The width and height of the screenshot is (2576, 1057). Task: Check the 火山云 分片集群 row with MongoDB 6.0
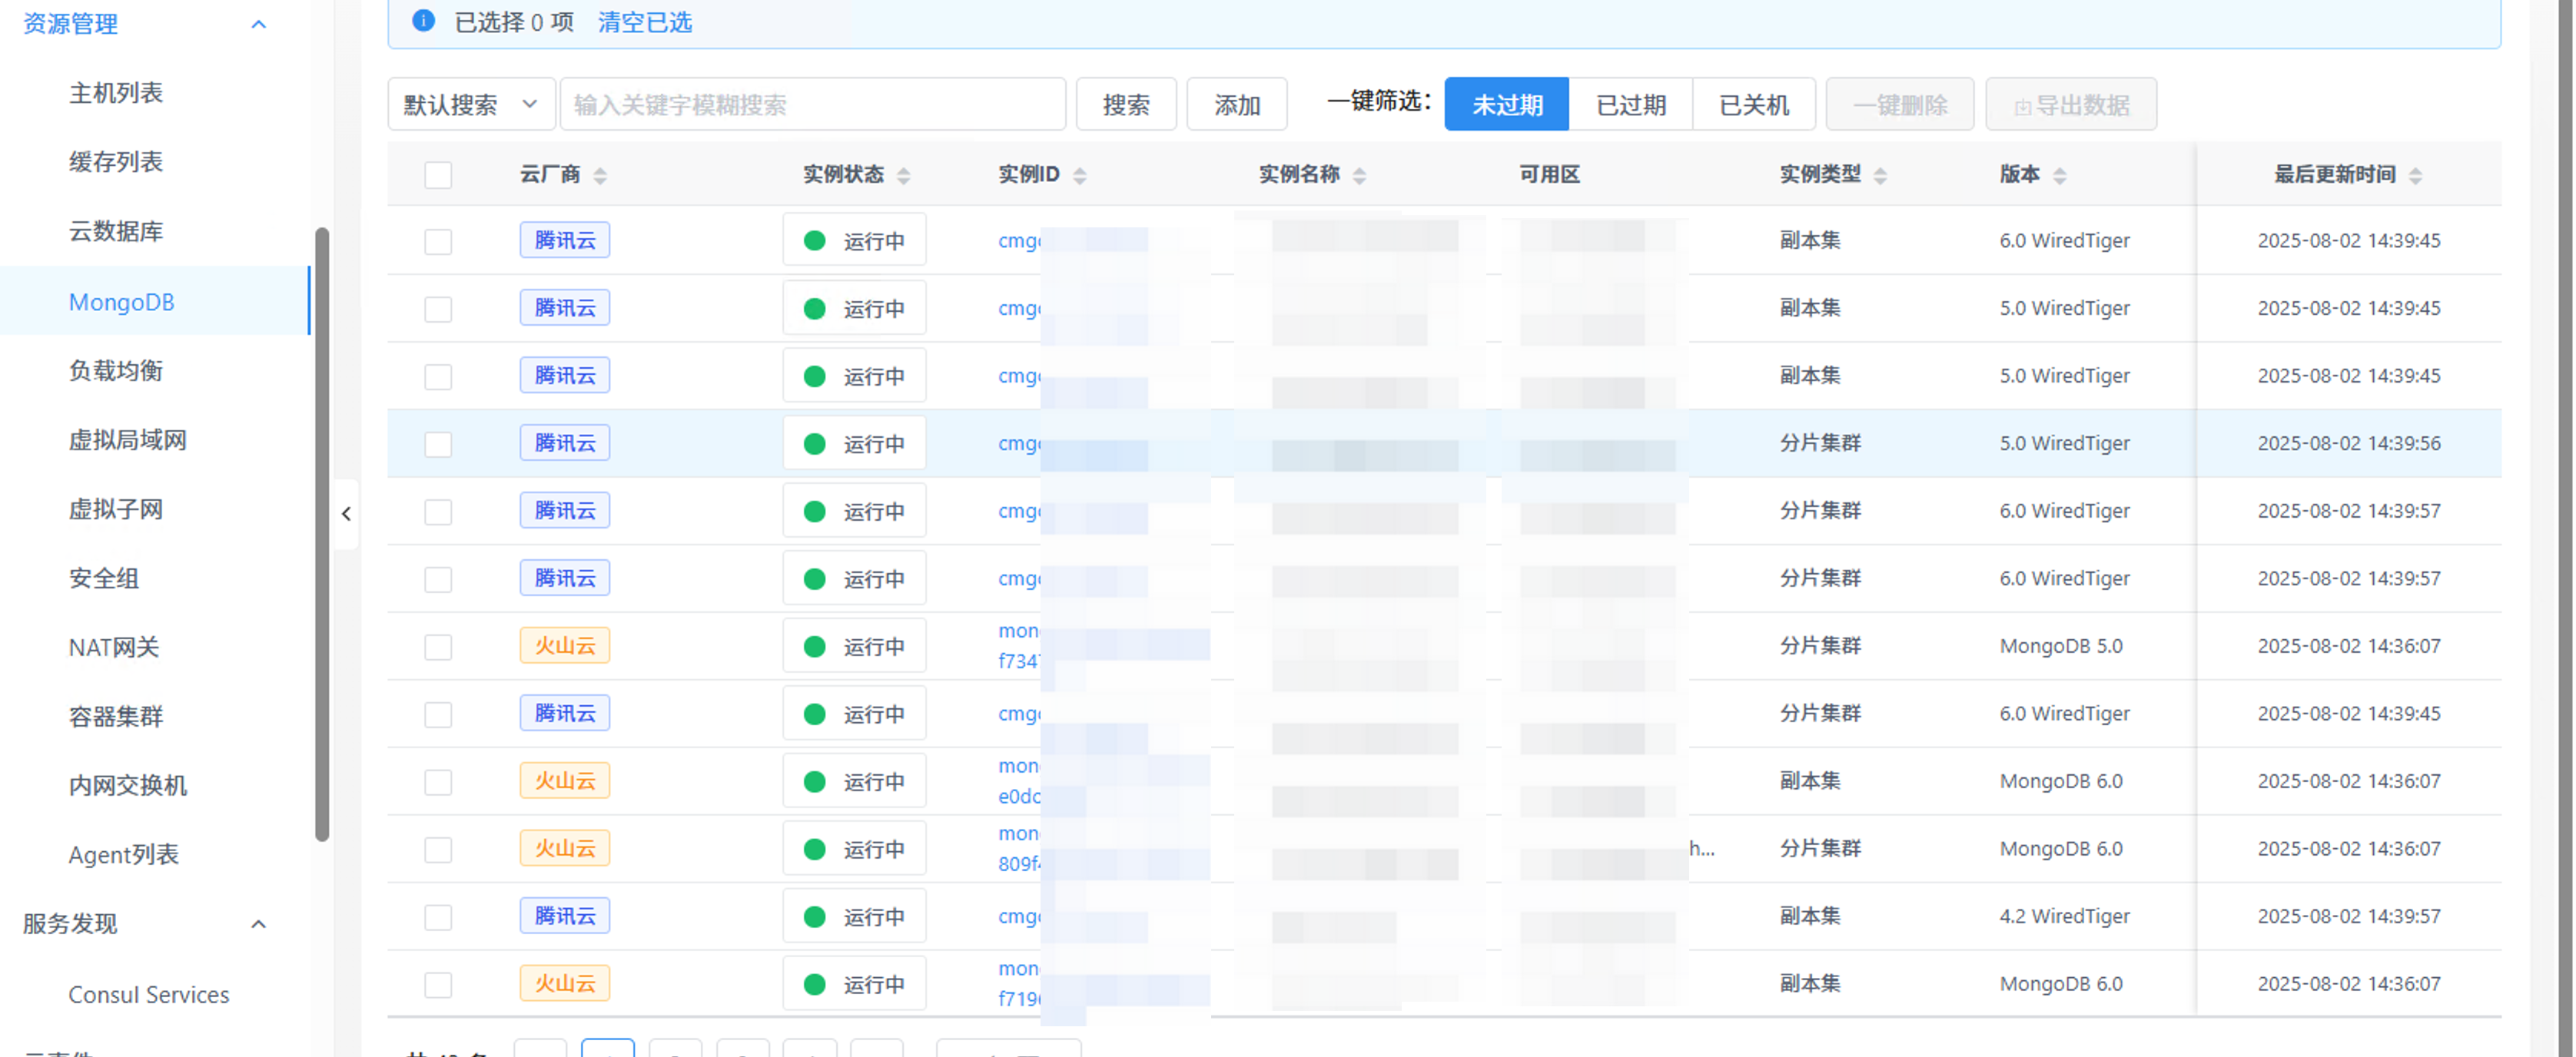pyautogui.click(x=438, y=850)
